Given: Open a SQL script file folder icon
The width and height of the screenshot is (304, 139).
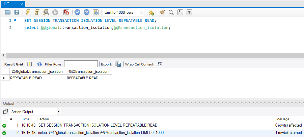Looking at the screenshot, I should (x=8, y=12).
